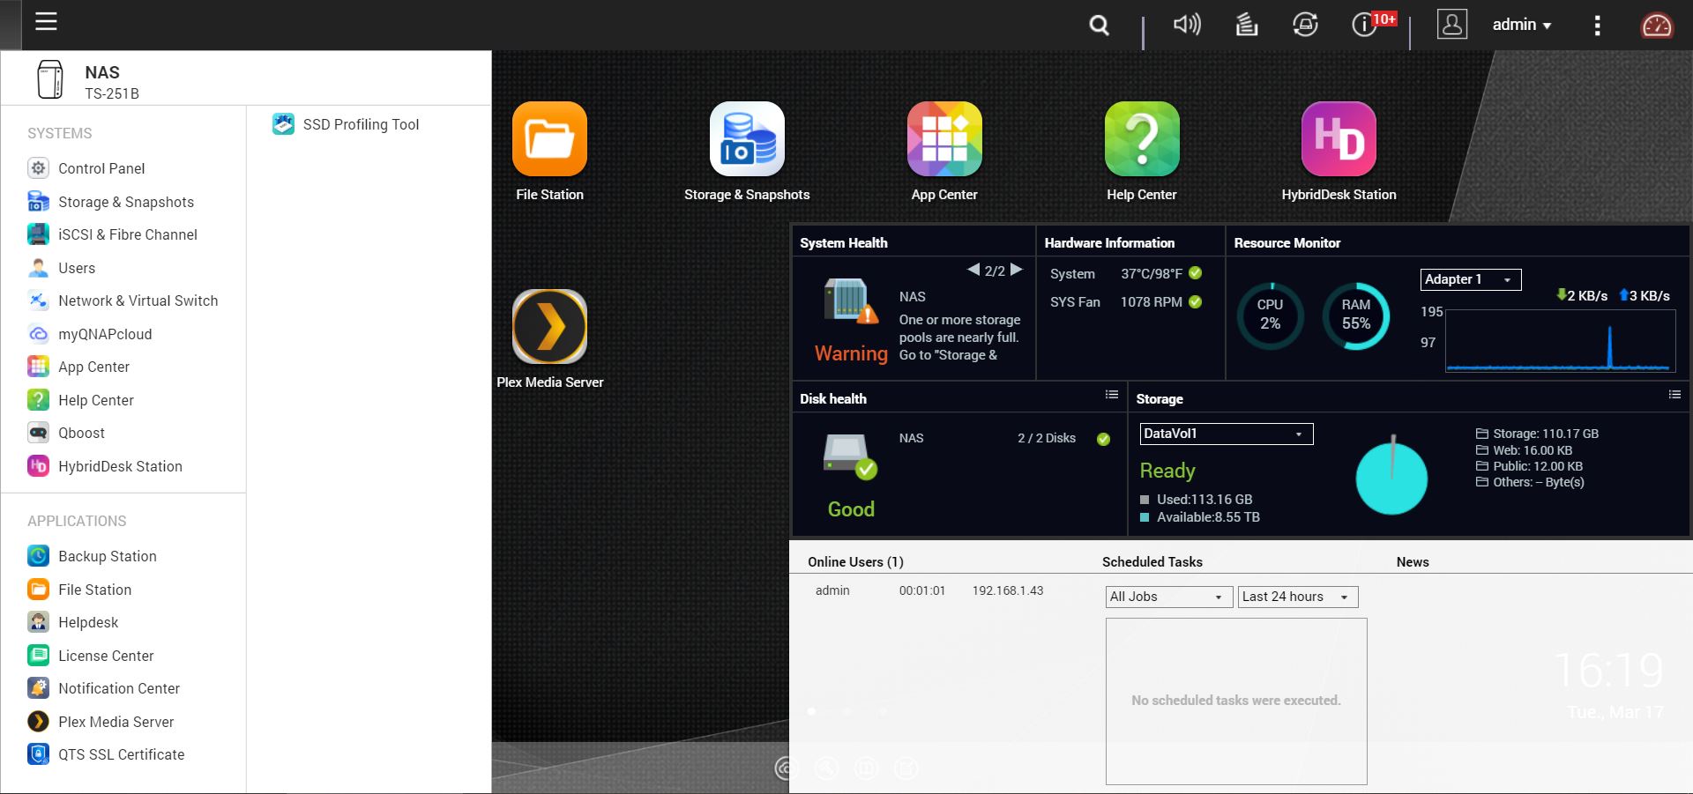
Task: Open Users in Systems menu
Action: 61,268
